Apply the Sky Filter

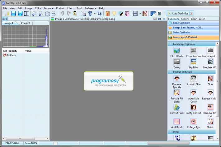[x=193, y=64]
